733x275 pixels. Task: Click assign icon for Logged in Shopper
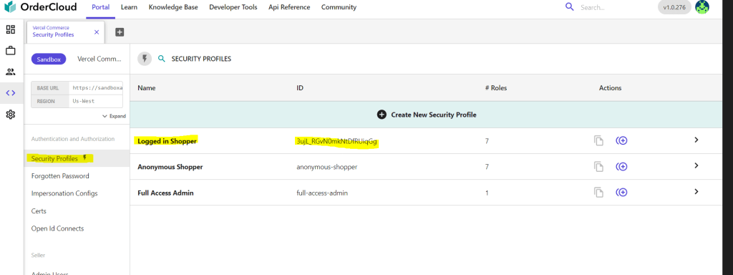point(621,140)
